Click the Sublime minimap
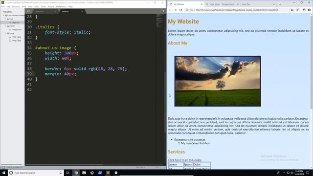 click(160, 21)
